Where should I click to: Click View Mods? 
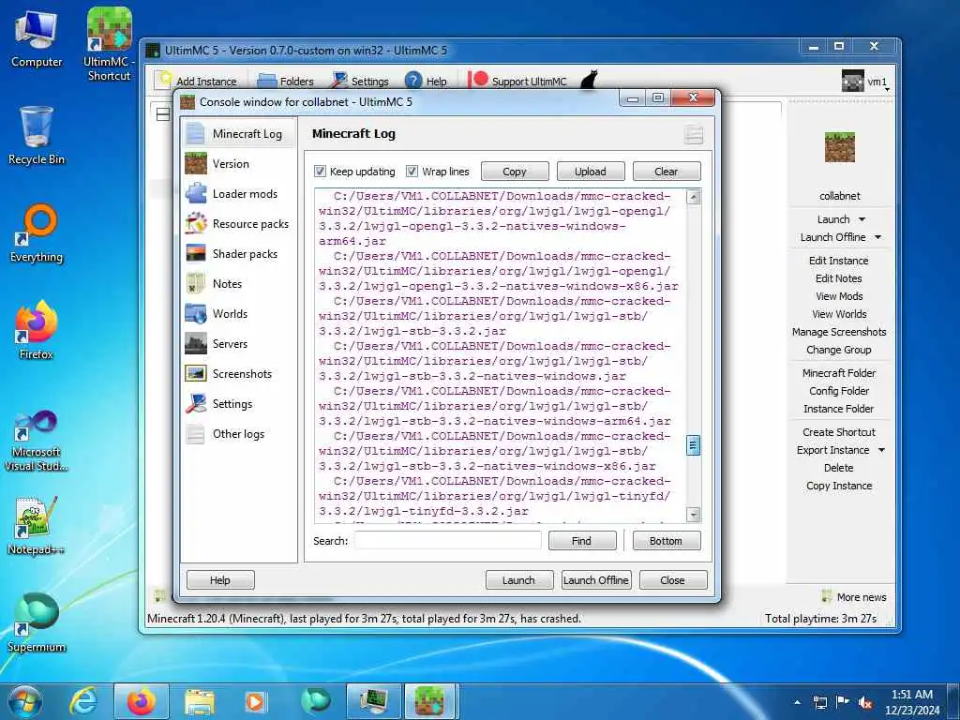(839, 295)
